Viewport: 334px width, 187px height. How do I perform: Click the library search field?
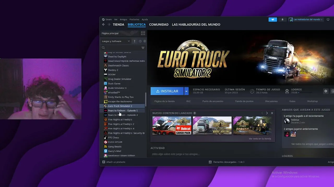click(x=123, y=48)
